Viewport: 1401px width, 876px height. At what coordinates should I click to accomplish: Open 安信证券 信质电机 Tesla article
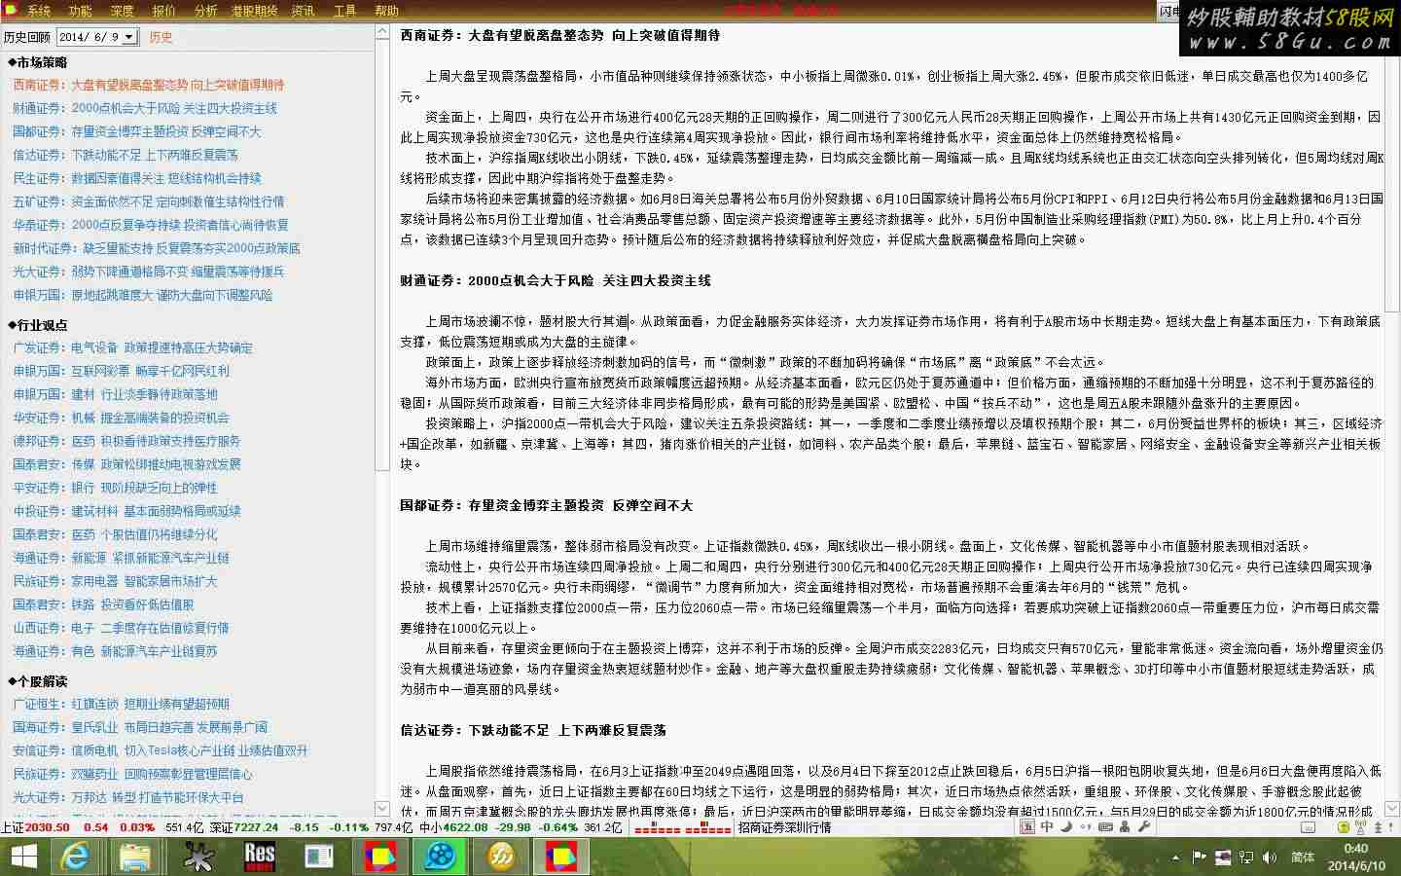point(161,750)
